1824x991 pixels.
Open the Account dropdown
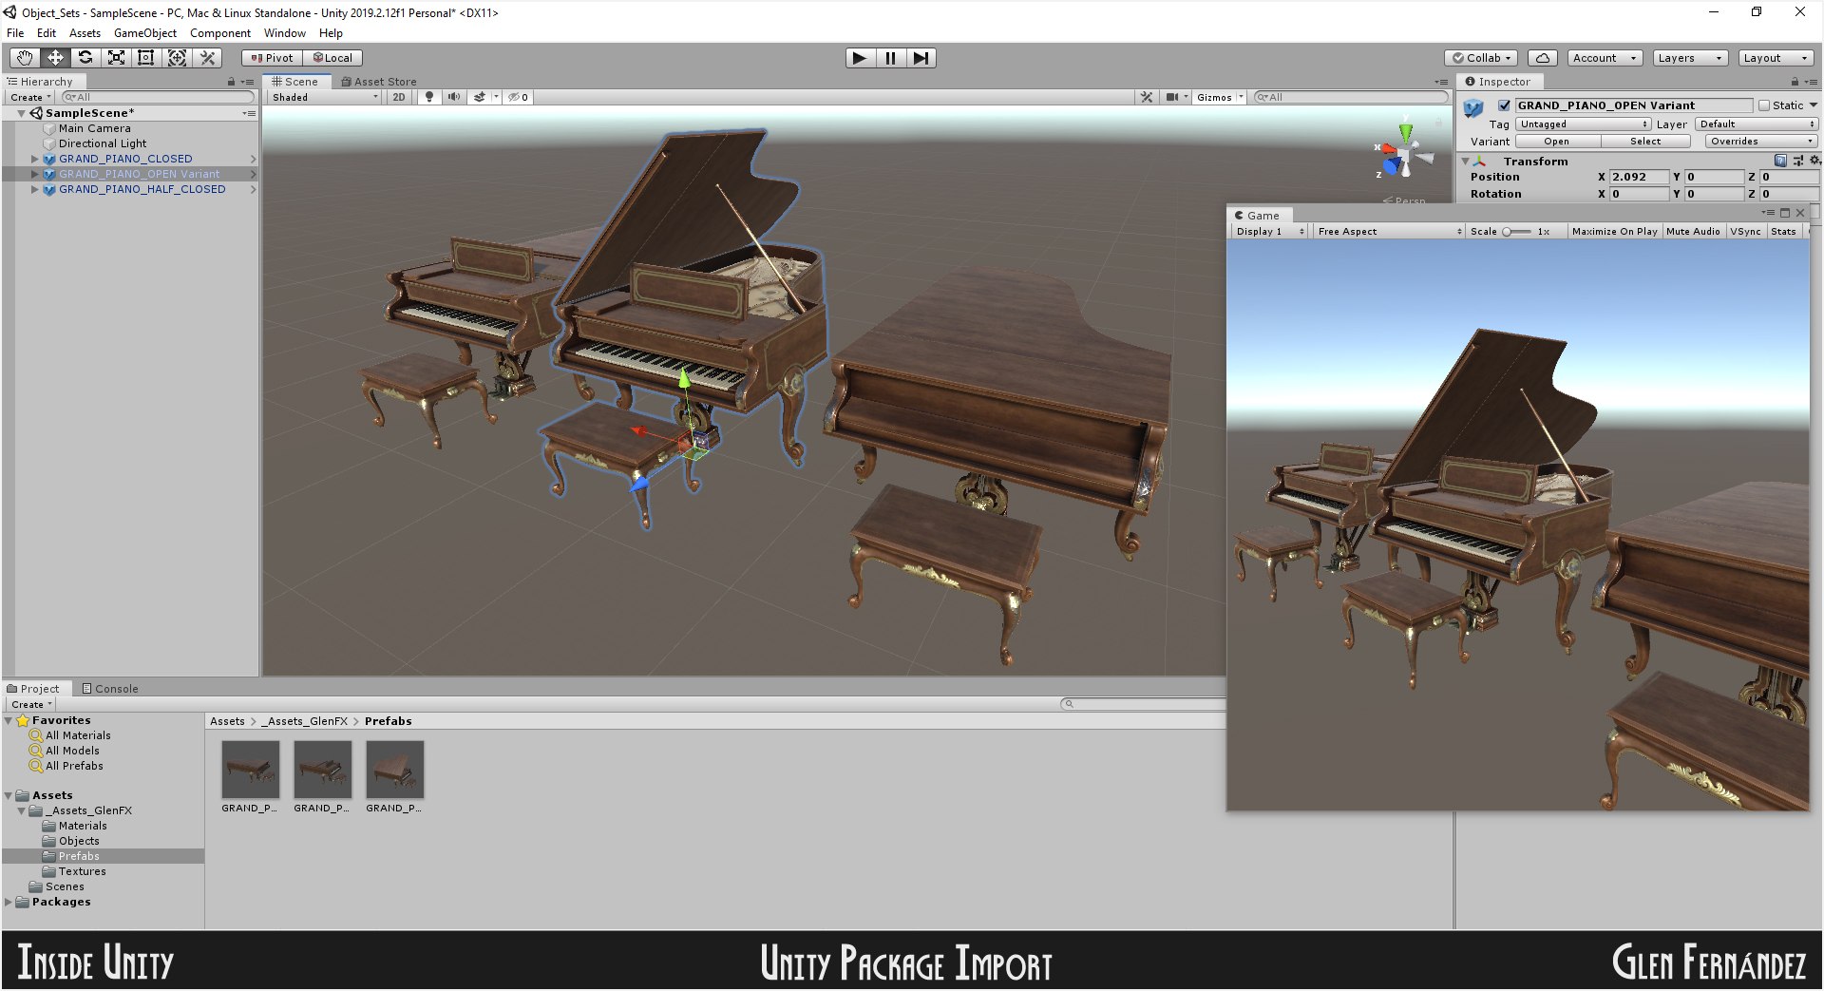(x=1605, y=58)
